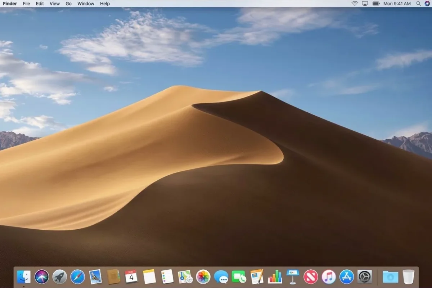432x288 pixels.
Task: Open News red icon in Dock
Action: click(311, 276)
